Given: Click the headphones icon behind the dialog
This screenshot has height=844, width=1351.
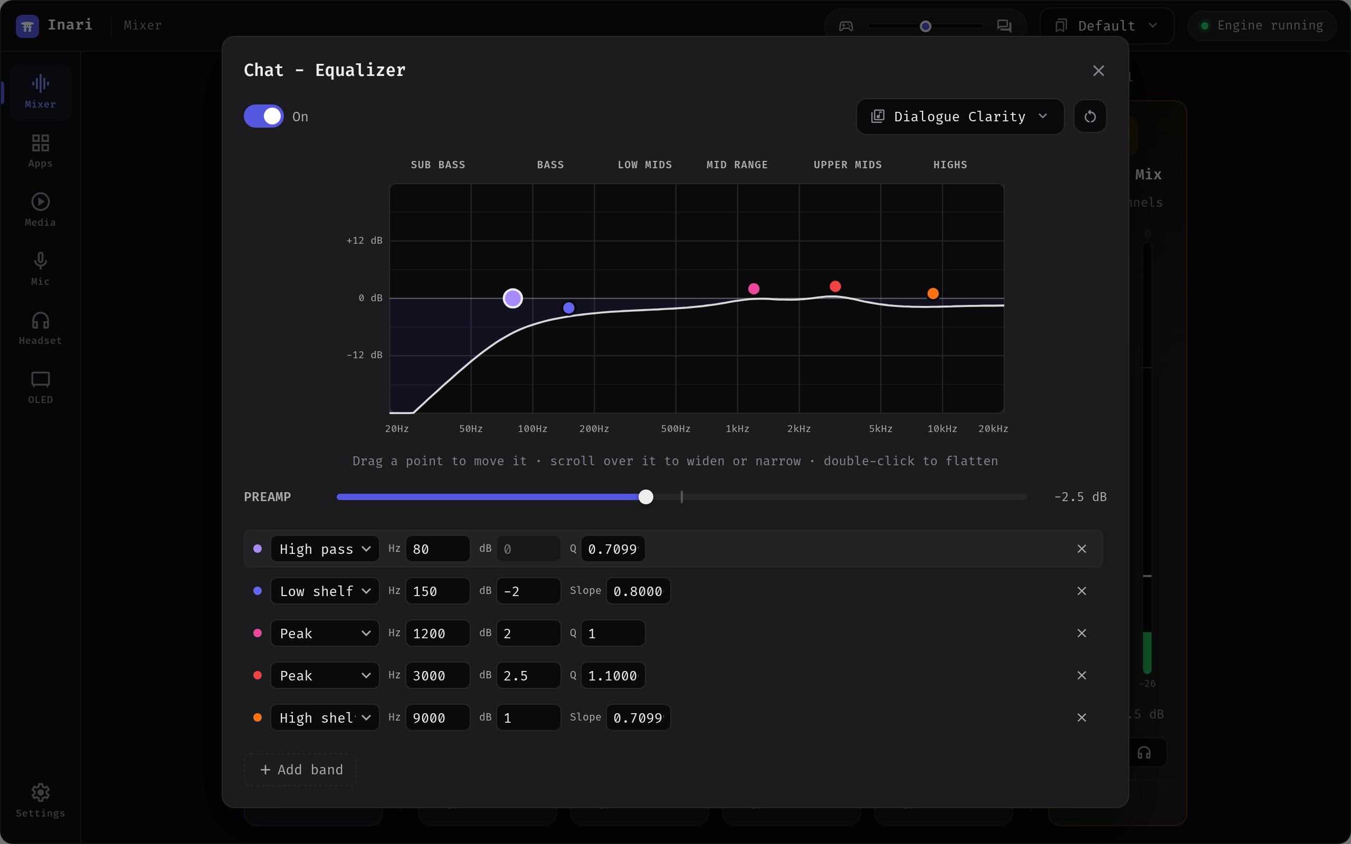Looking at the screenshot, I should point(1144,753).
